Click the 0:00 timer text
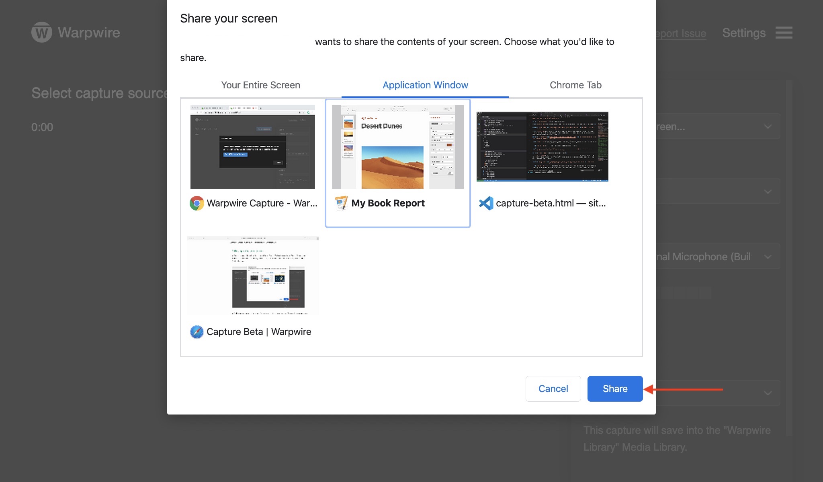This screenshot has width=823, height=482. coord(42,127)
